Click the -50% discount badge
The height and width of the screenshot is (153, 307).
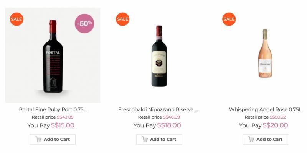tap(84, 23)
